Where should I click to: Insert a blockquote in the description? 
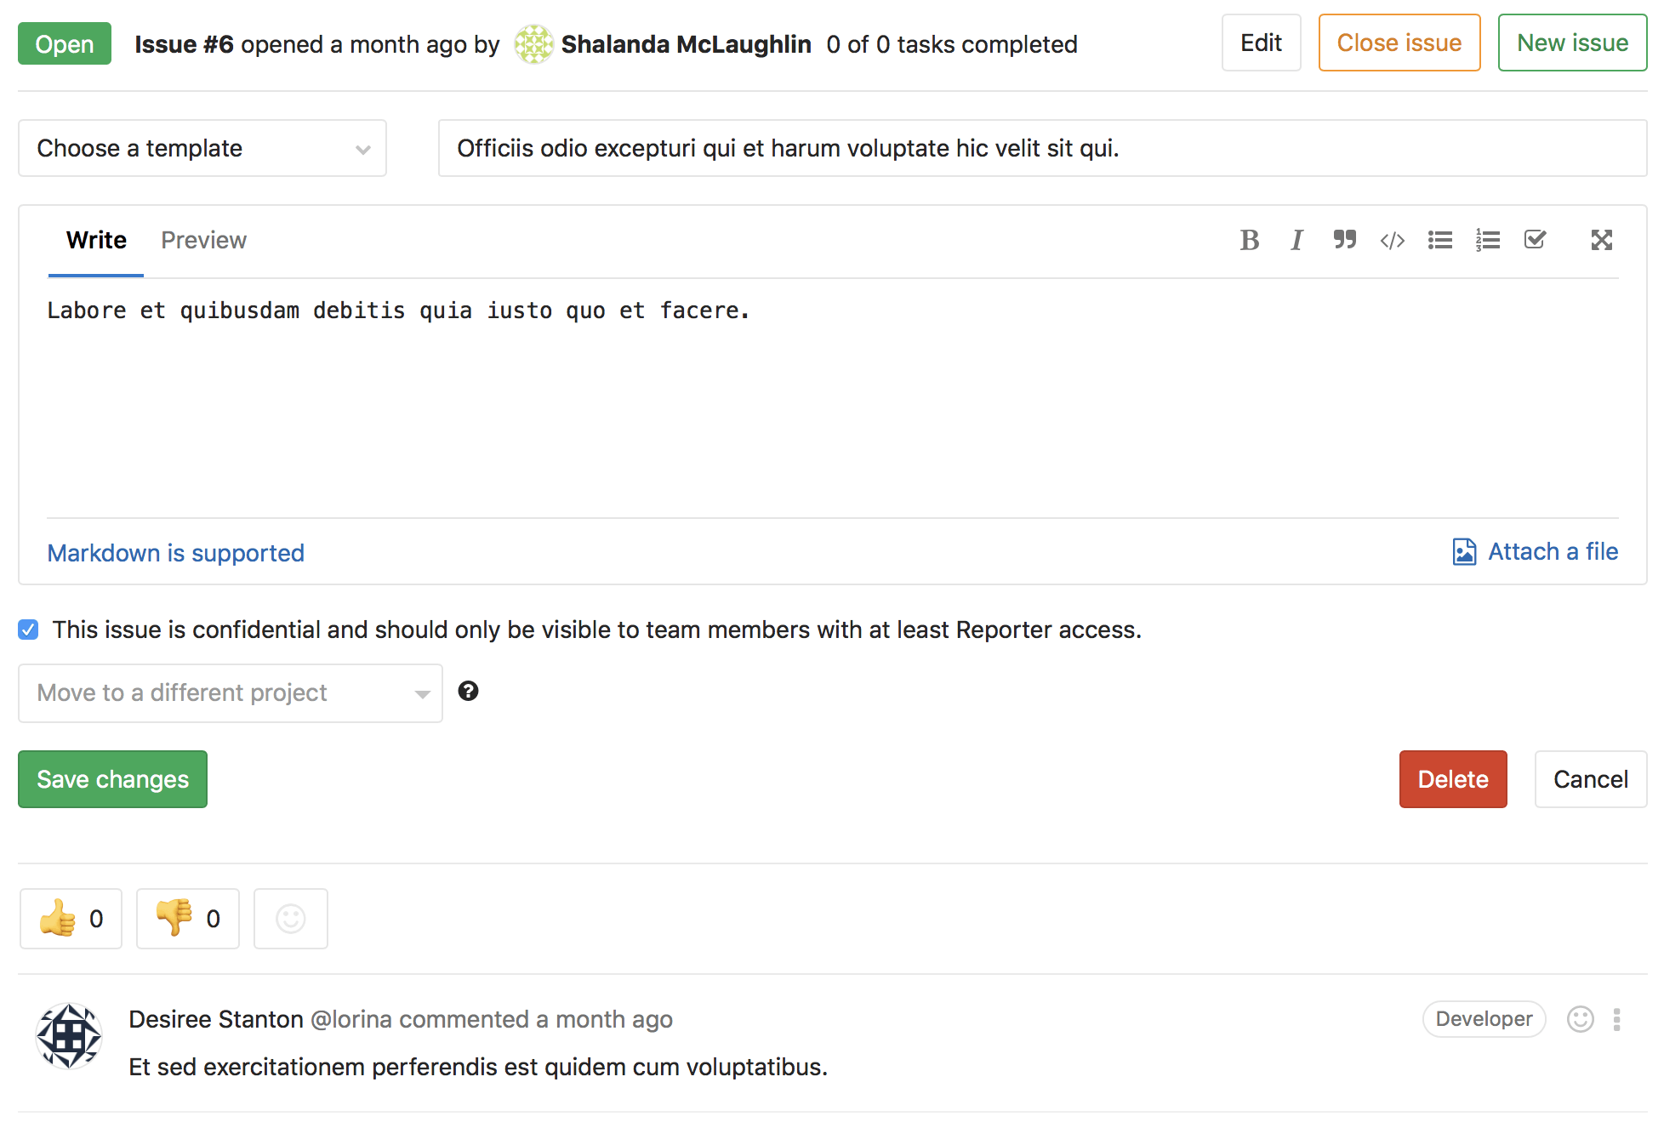1344,240
